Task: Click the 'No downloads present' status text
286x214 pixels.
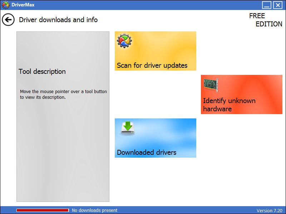Action: [94, 210]
